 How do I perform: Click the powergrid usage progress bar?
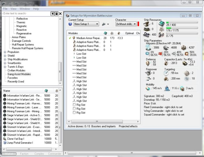pyautogui.click(x=182, y=28)
